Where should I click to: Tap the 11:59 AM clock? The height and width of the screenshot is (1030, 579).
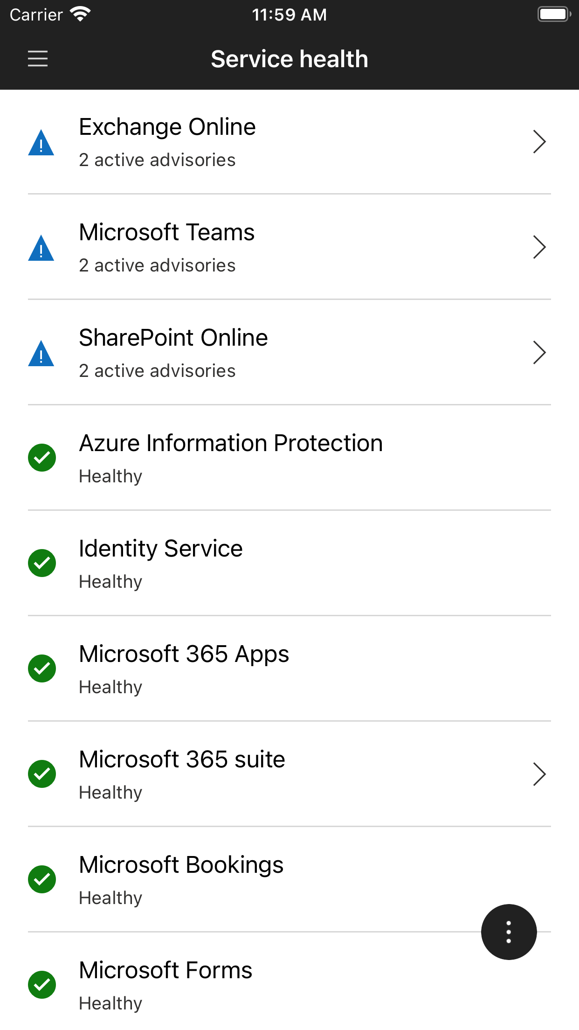289,15
